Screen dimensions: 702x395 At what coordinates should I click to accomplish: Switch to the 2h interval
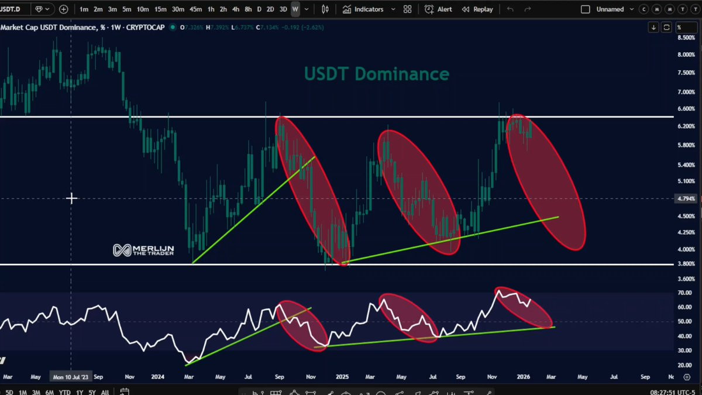click(223, 9)
